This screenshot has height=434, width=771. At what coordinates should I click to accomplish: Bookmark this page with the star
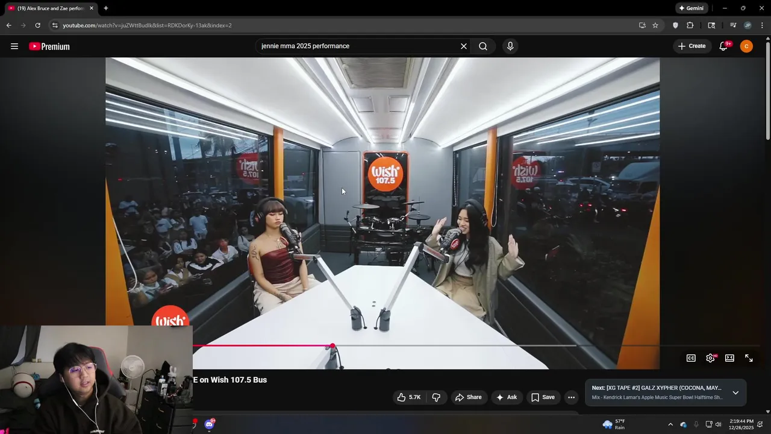click(x=655, y=25)
